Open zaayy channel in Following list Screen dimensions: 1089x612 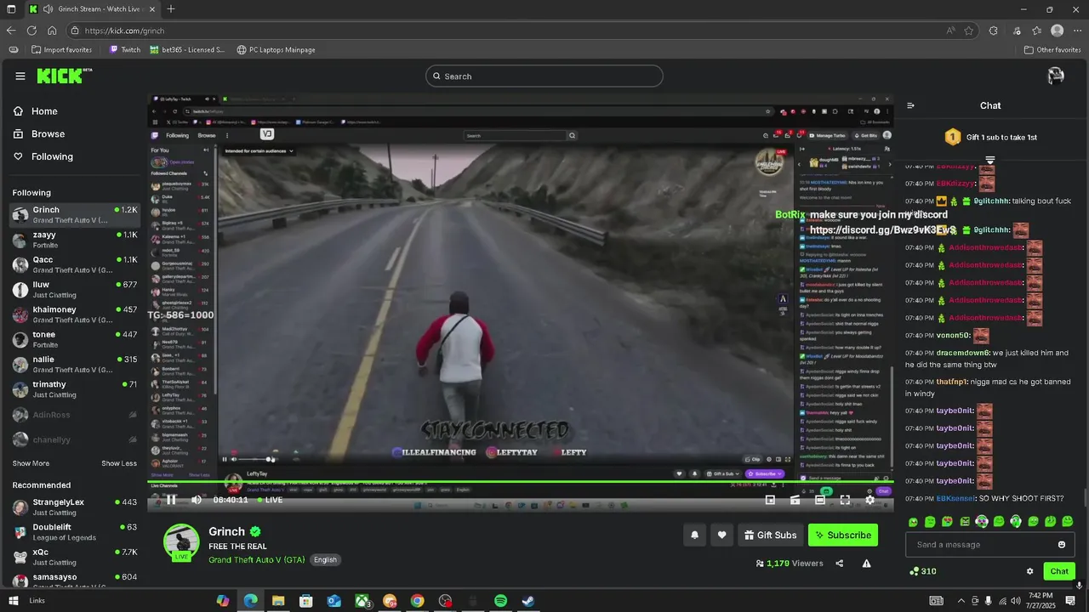coord(75,240)
